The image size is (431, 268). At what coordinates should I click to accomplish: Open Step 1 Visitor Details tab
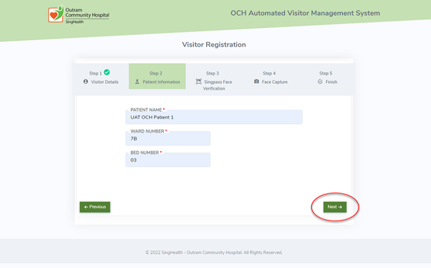pyautogui.click(x=100, y=78)
